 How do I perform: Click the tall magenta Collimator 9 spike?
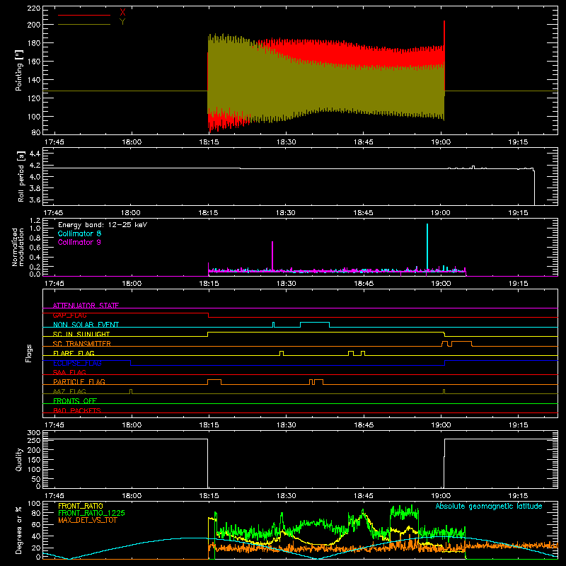point(272,255)
